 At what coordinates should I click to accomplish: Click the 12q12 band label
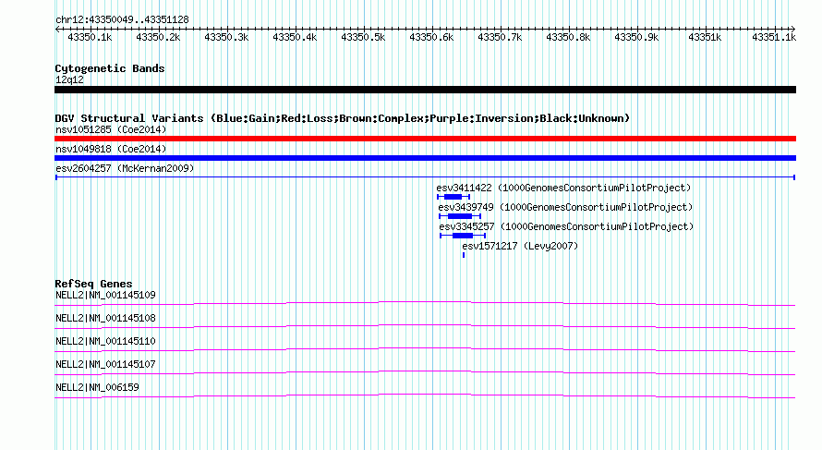[69, 80]
